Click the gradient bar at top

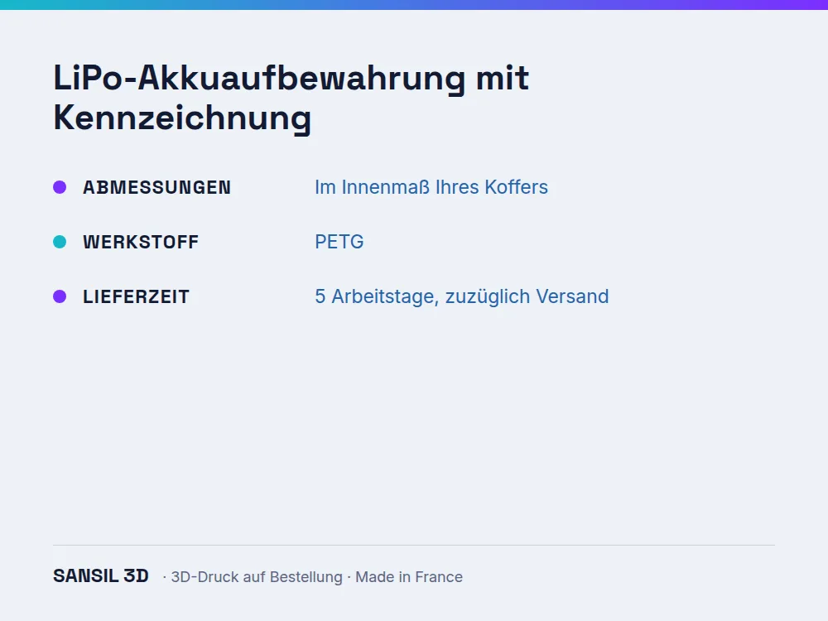[x=414, y=5]
